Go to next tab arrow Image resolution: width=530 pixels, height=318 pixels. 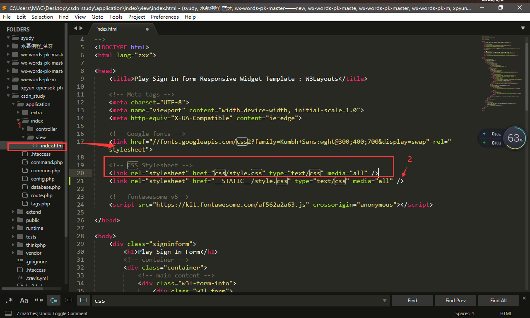point(81,28)
